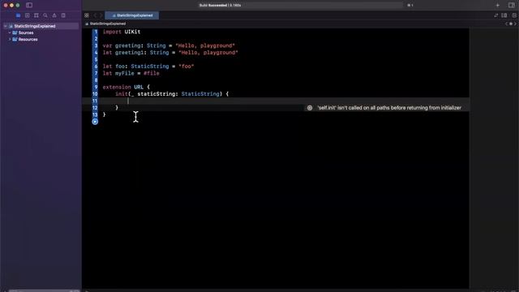The height and width of the screenshot is (292, 519).
Task: Add an editor on the right
Action: [x=514, y=15]
